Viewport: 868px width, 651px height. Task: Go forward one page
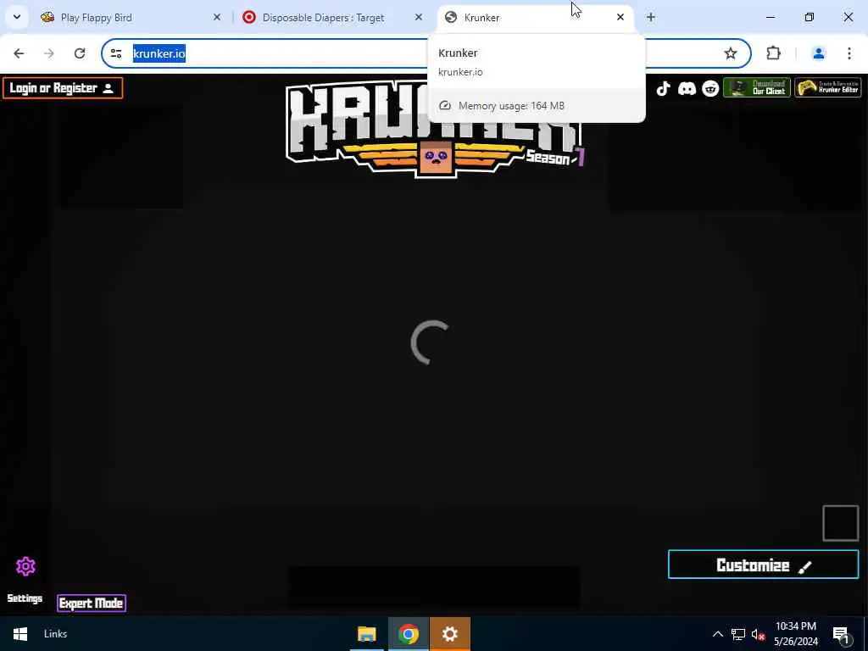pos(49,53)
